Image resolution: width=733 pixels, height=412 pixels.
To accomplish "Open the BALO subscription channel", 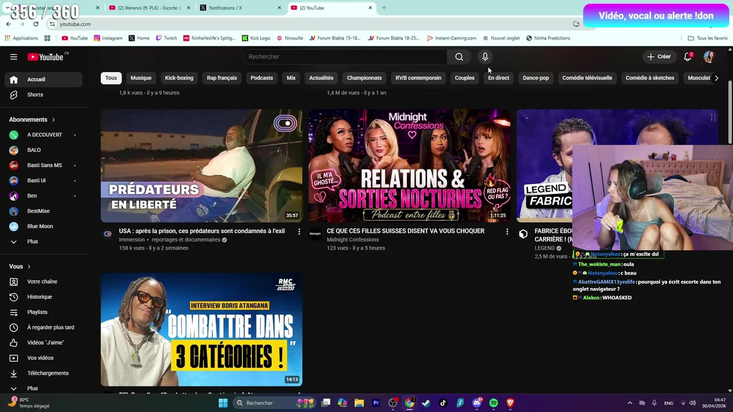I will pyautogui.click(x=44, y=150).
